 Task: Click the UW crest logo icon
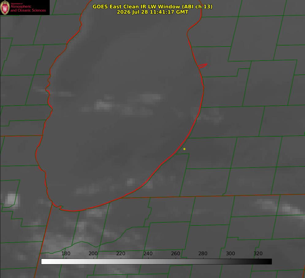coord(5,7)
